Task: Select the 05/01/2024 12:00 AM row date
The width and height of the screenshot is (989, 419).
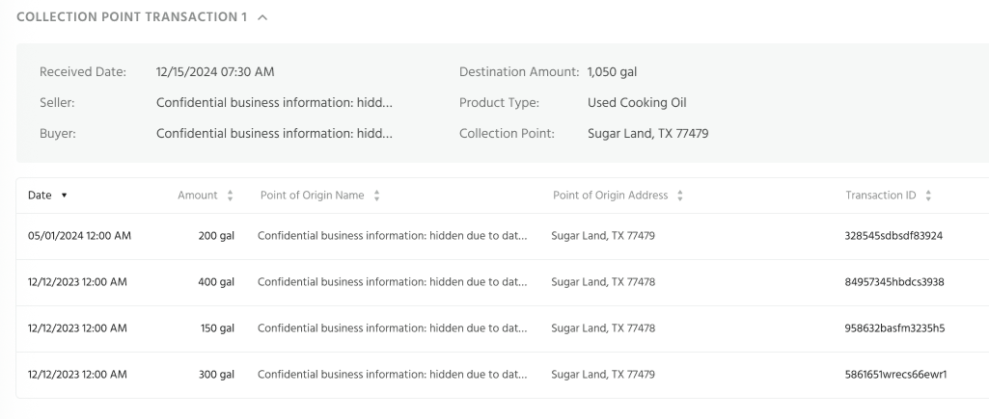Action: [79, 237]
